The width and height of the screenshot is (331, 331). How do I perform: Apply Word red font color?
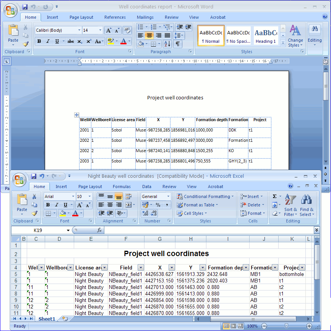click(123, 41)
